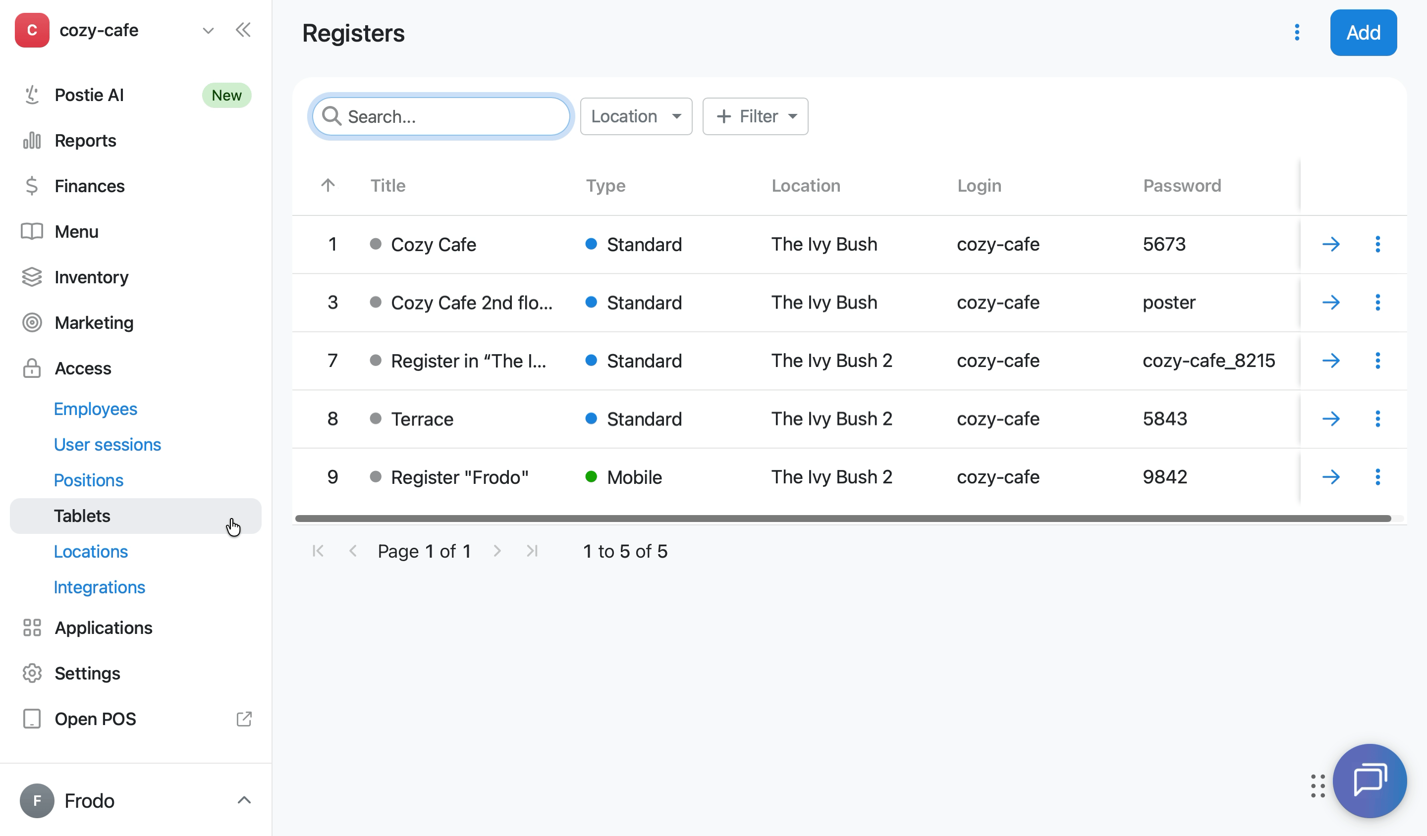Open the Positions link
Image resolution: width=1427 pixels, height=836 pixels.
tap(89, 480)
